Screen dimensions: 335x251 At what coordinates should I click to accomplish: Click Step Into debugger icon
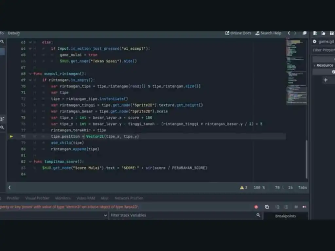coord(277,207)
